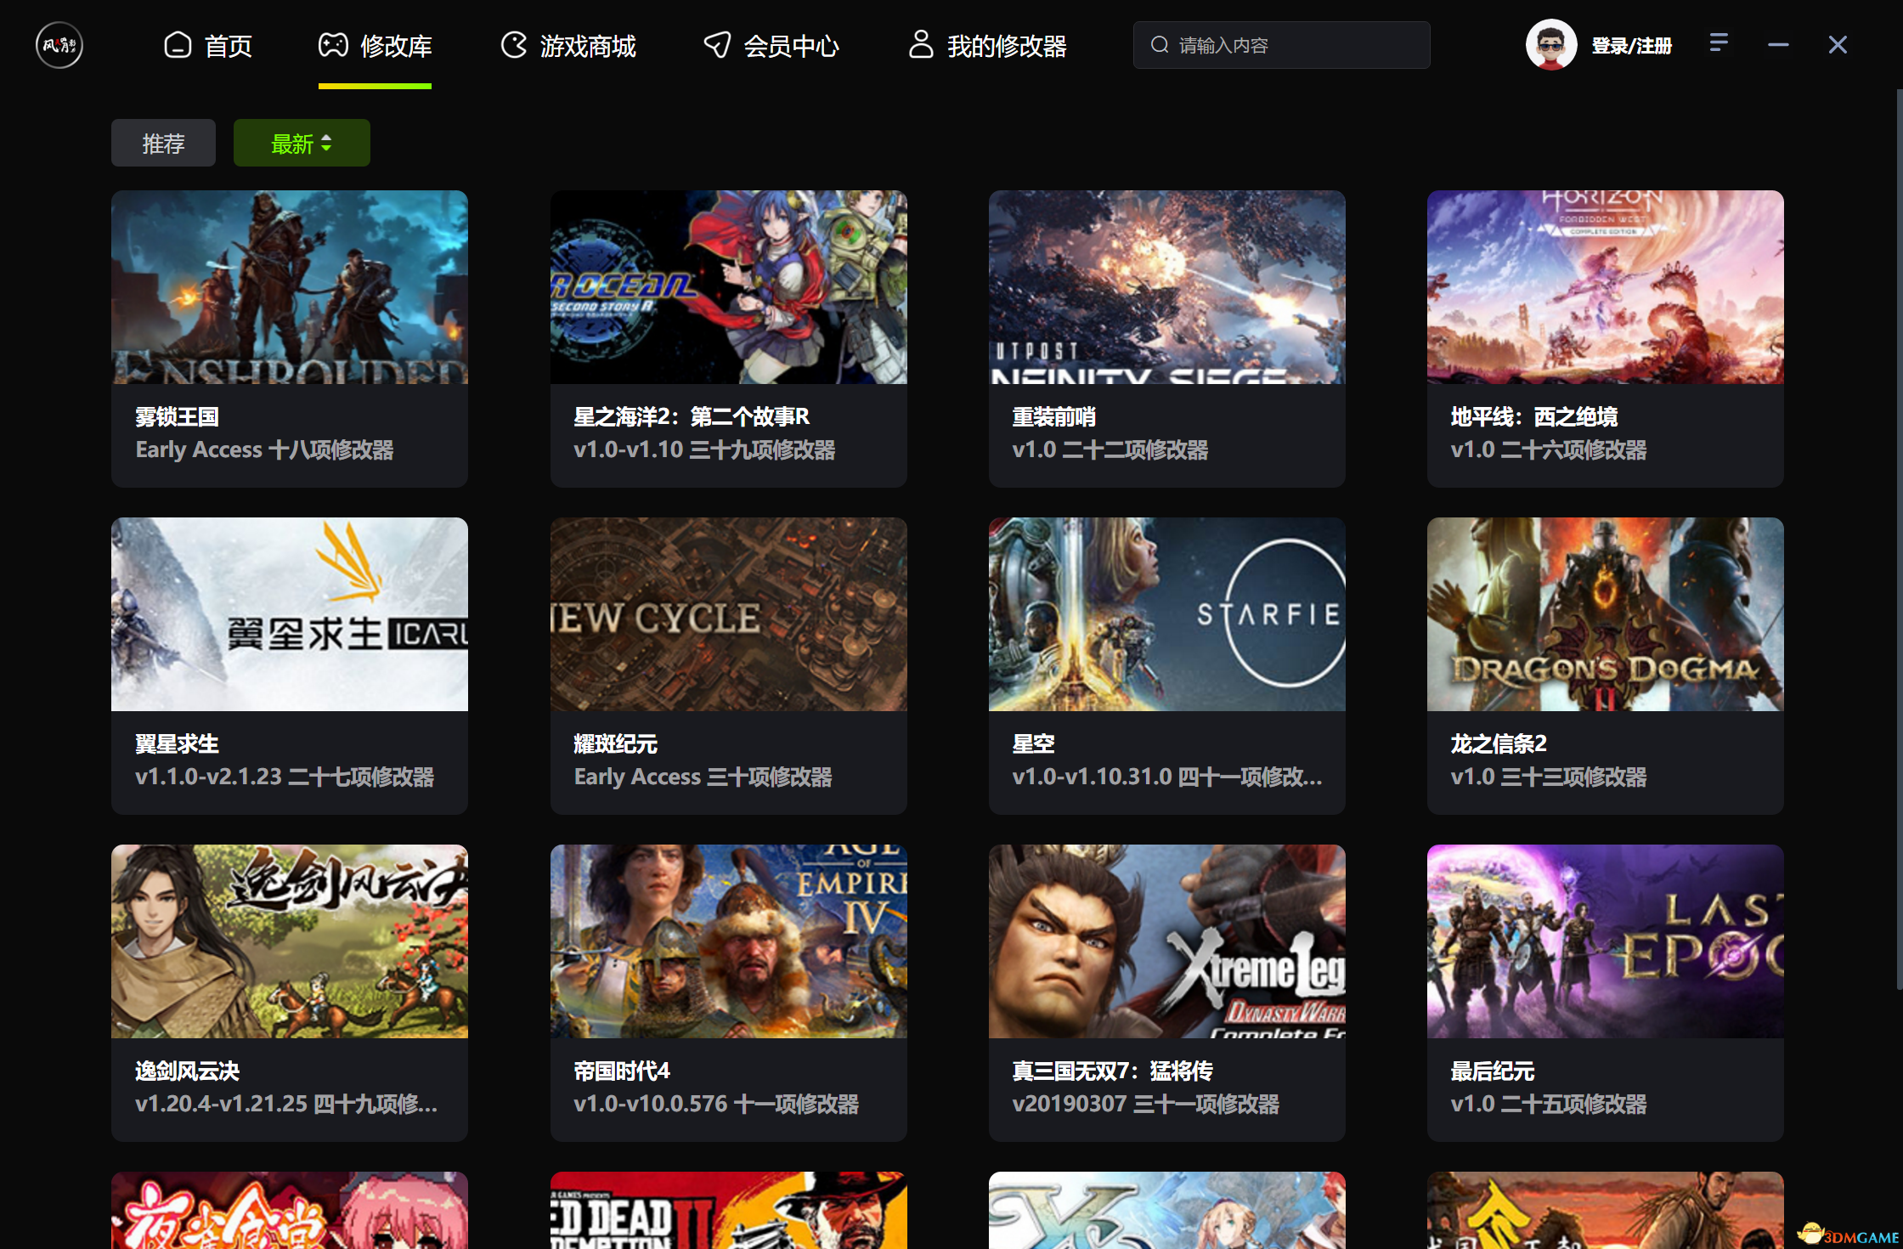
Task: Click the home icon beside 首页
Action: 178,45
